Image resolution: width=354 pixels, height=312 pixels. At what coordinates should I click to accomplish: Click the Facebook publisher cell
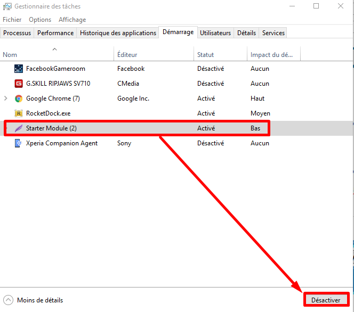pyautogui.click(x=131, y=69)
